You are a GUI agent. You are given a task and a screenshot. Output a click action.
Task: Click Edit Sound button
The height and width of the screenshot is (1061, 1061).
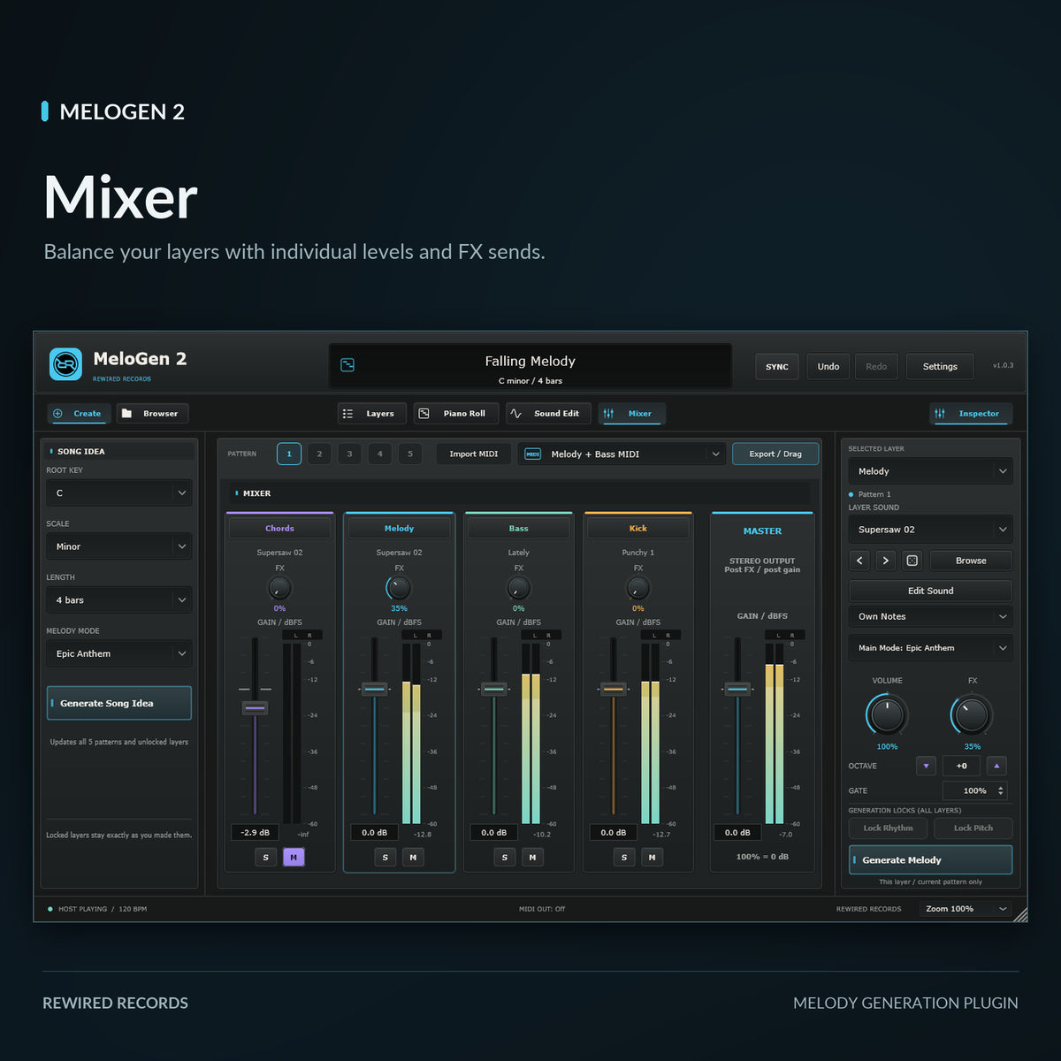pyautogui.click(x=930, y=591)
